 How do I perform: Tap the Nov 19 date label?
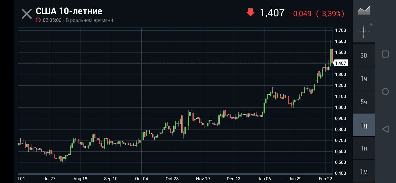click(x=203, y=179)
